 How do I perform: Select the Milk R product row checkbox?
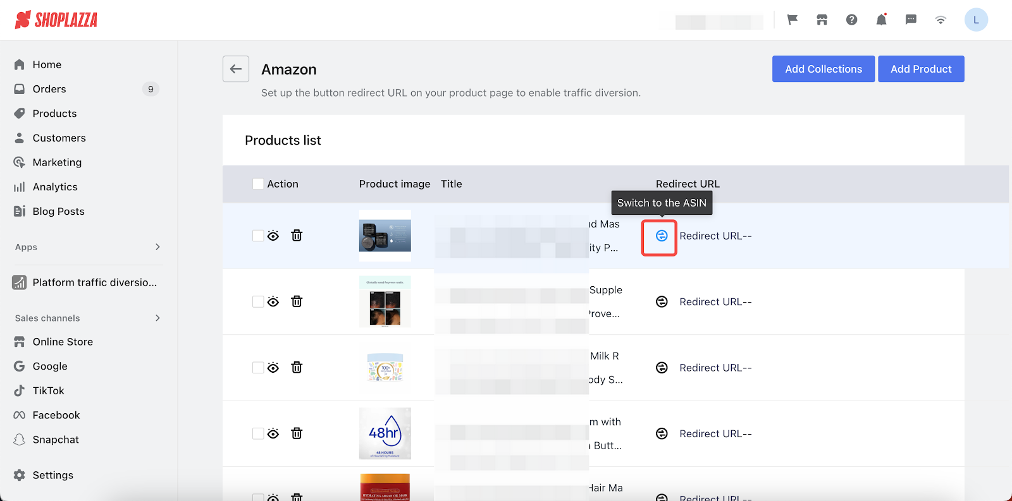258,368
